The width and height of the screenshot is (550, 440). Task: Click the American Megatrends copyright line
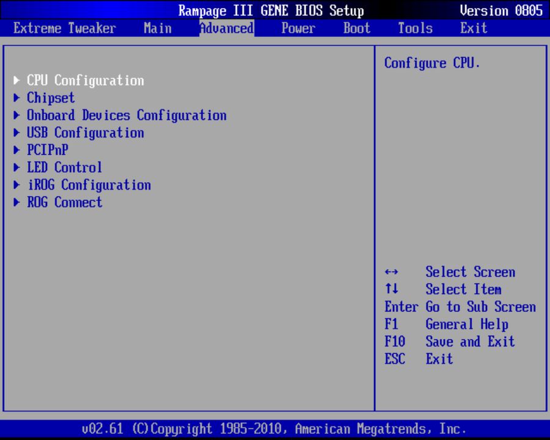click(x=274, y=429)
